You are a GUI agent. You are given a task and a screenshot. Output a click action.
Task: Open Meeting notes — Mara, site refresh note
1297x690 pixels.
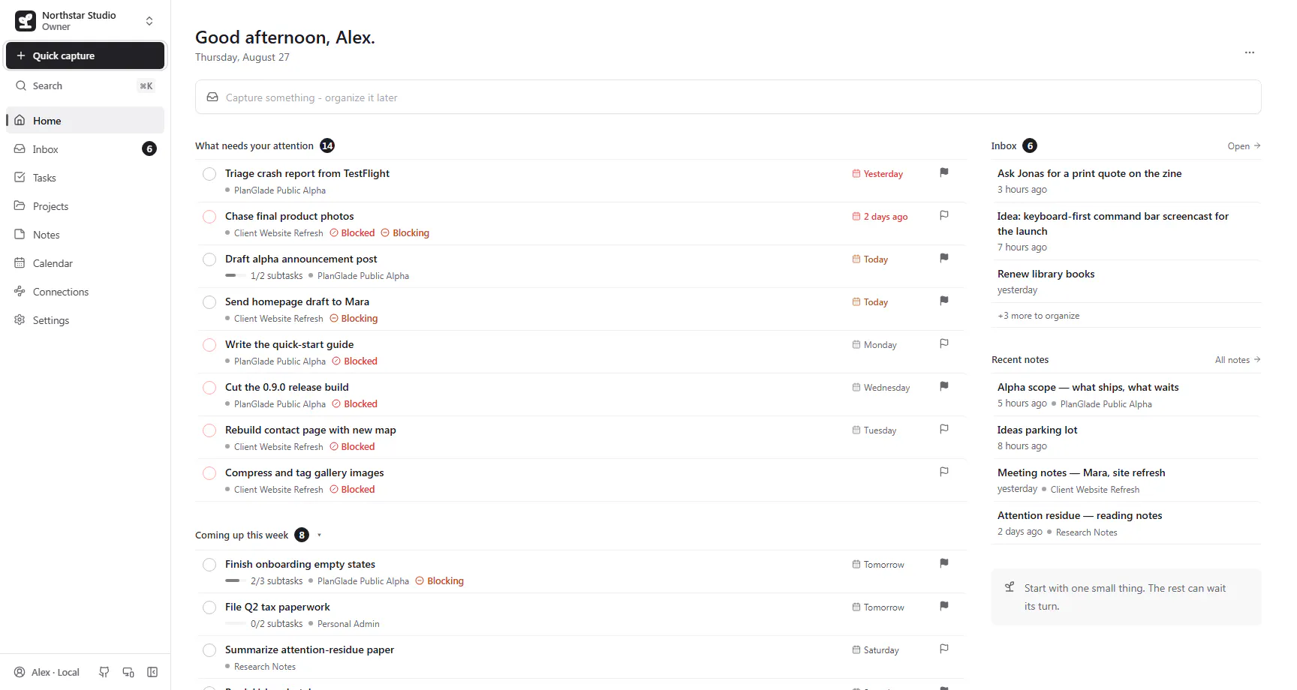[1126, 480]
